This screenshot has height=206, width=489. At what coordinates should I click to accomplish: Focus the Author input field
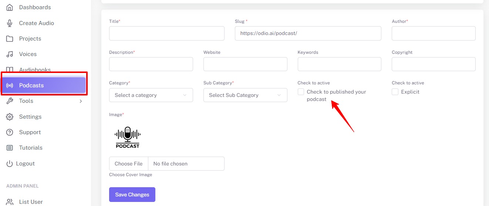tap(434, 33)
